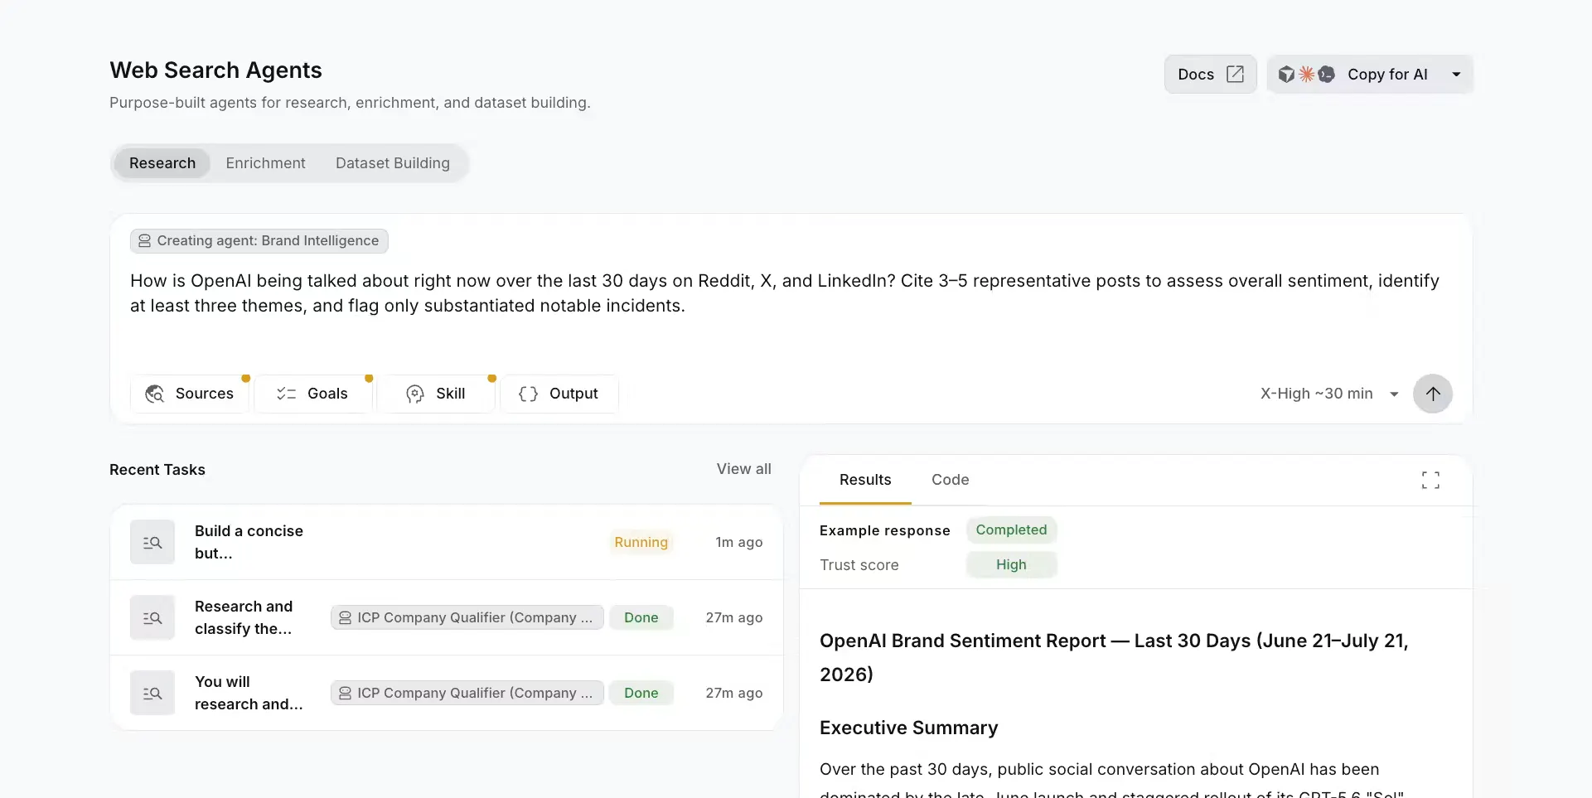The width and height of the screenshot is (1592, 798).
Task: Click the Trust score label
Action: 859,564
